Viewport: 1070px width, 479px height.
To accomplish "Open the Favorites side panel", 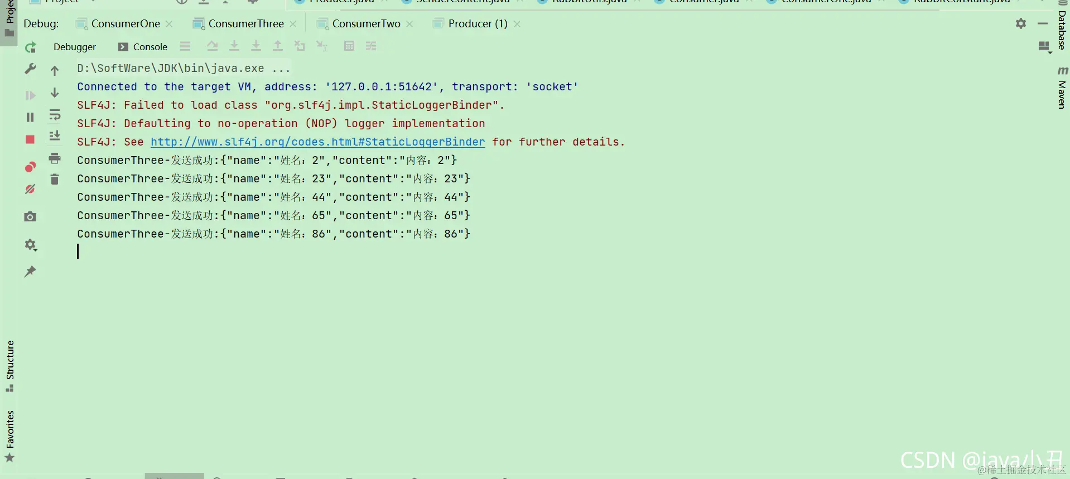I will 9,437.
